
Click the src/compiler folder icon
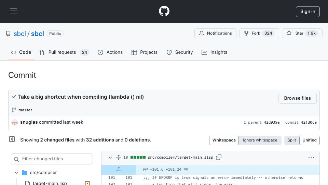(25, 173)
